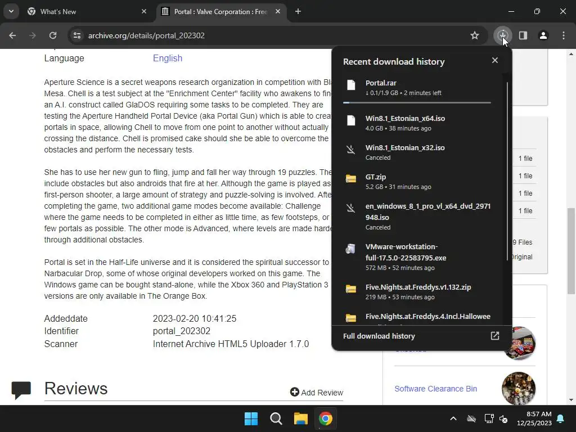Open Windows taskbar search
The height and width of the screenshot is (432, 576).
pos(276,418)
